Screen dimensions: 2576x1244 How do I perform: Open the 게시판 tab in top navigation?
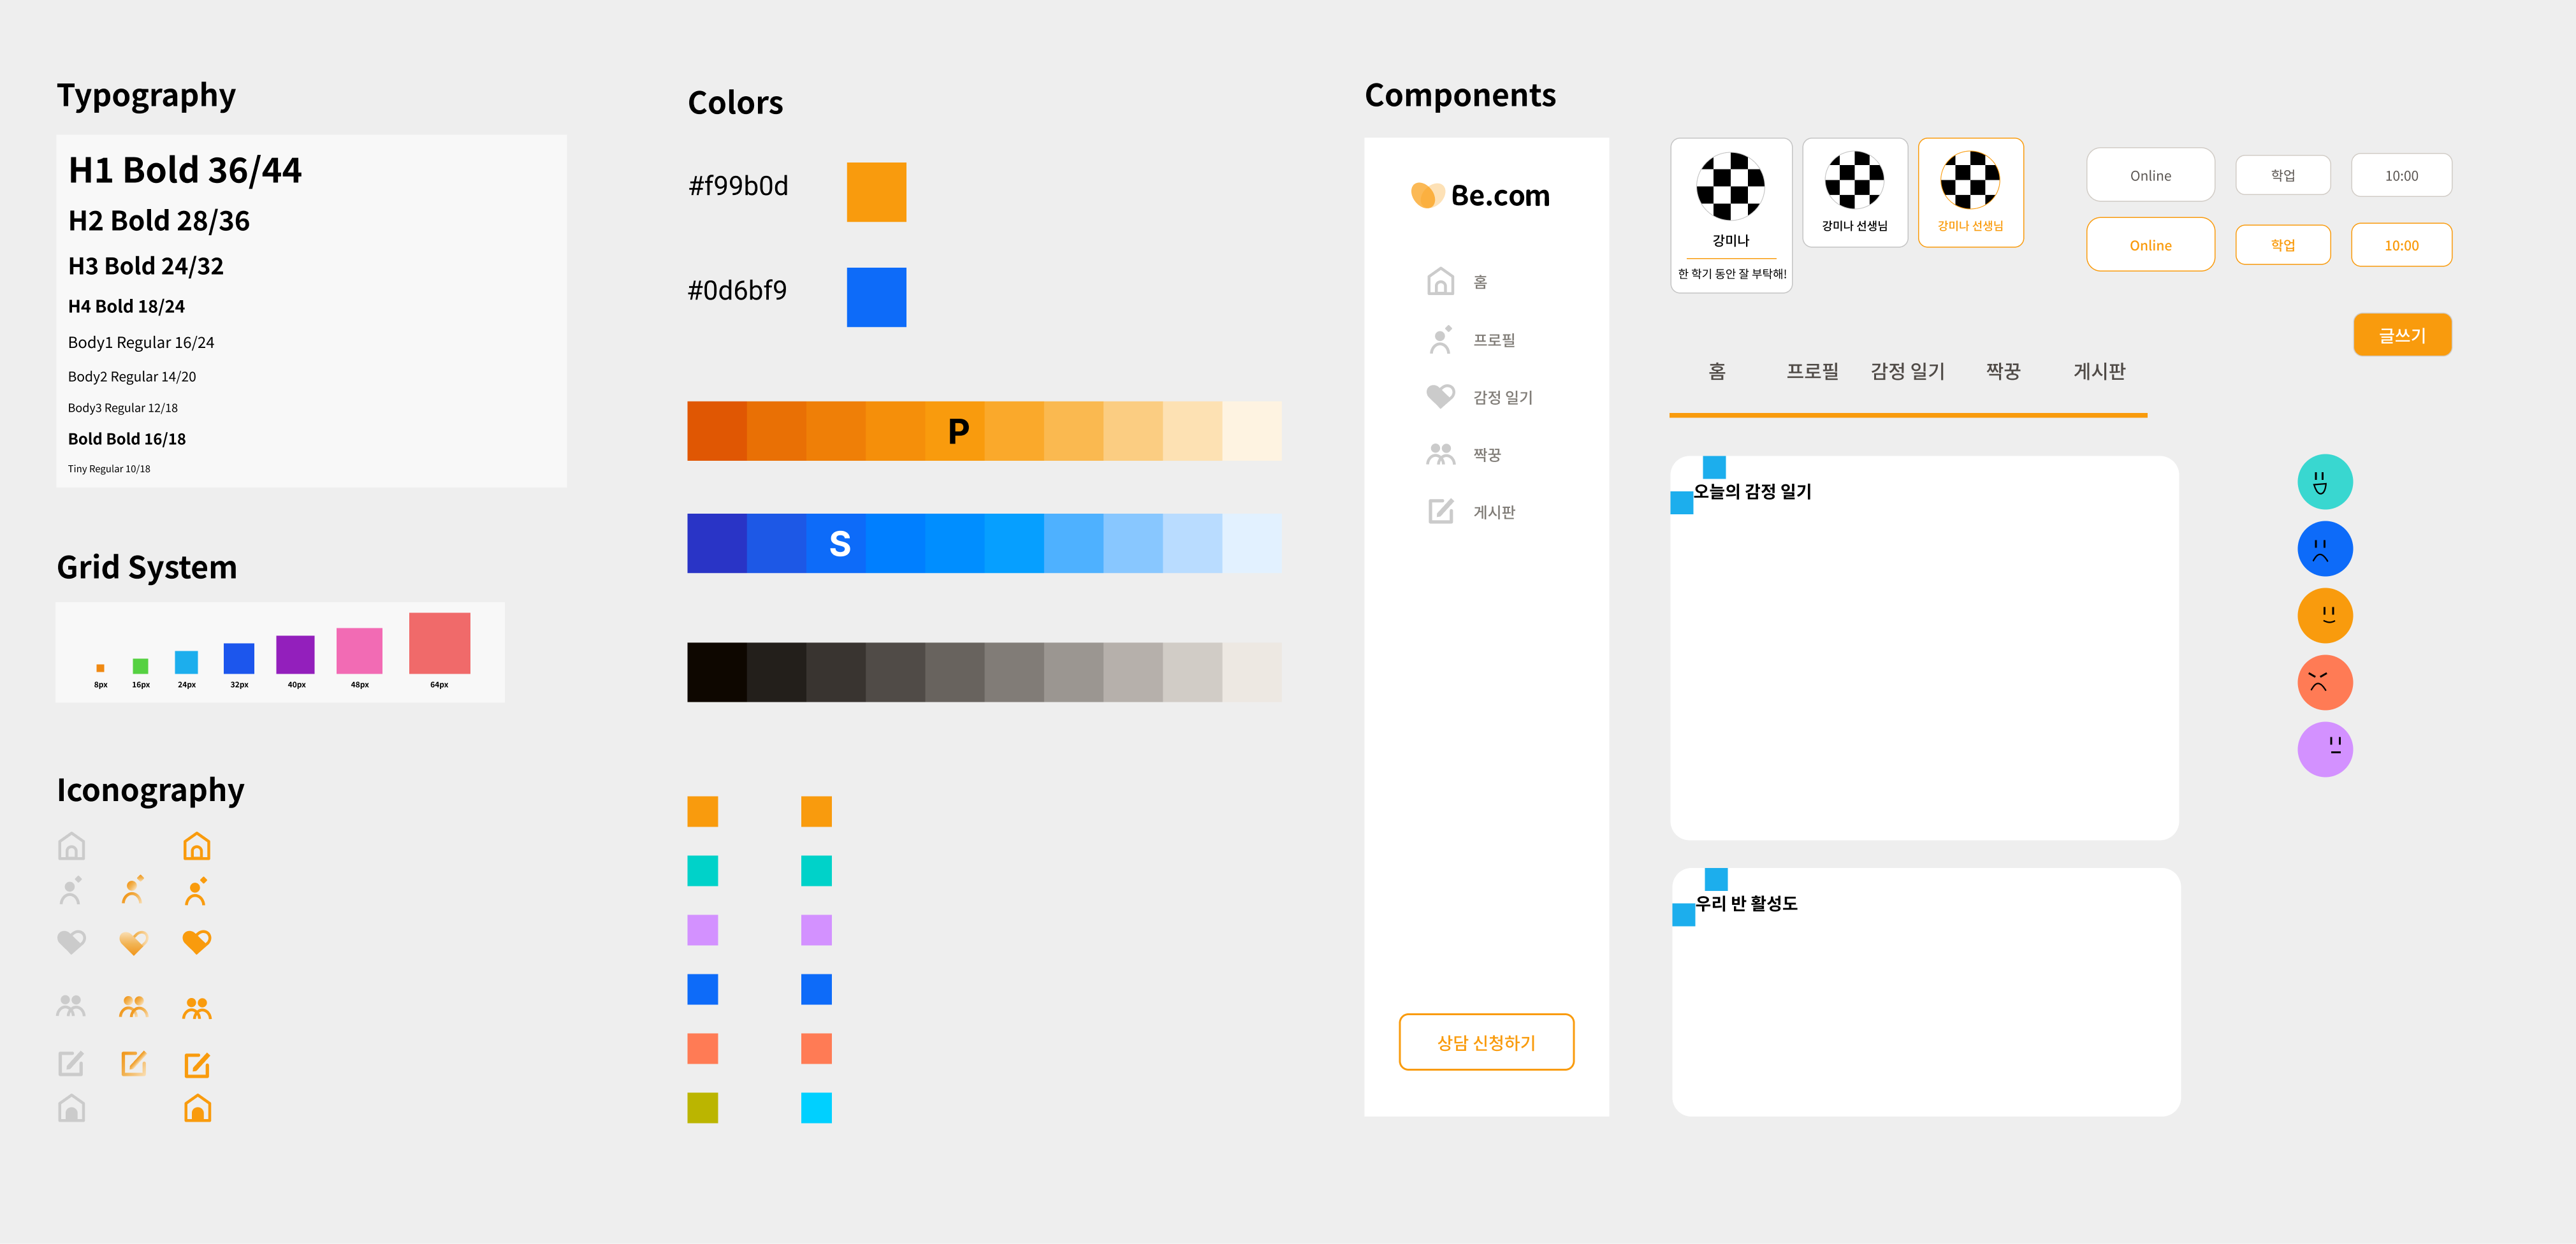pyautogui.click(x=2099, y=371)
